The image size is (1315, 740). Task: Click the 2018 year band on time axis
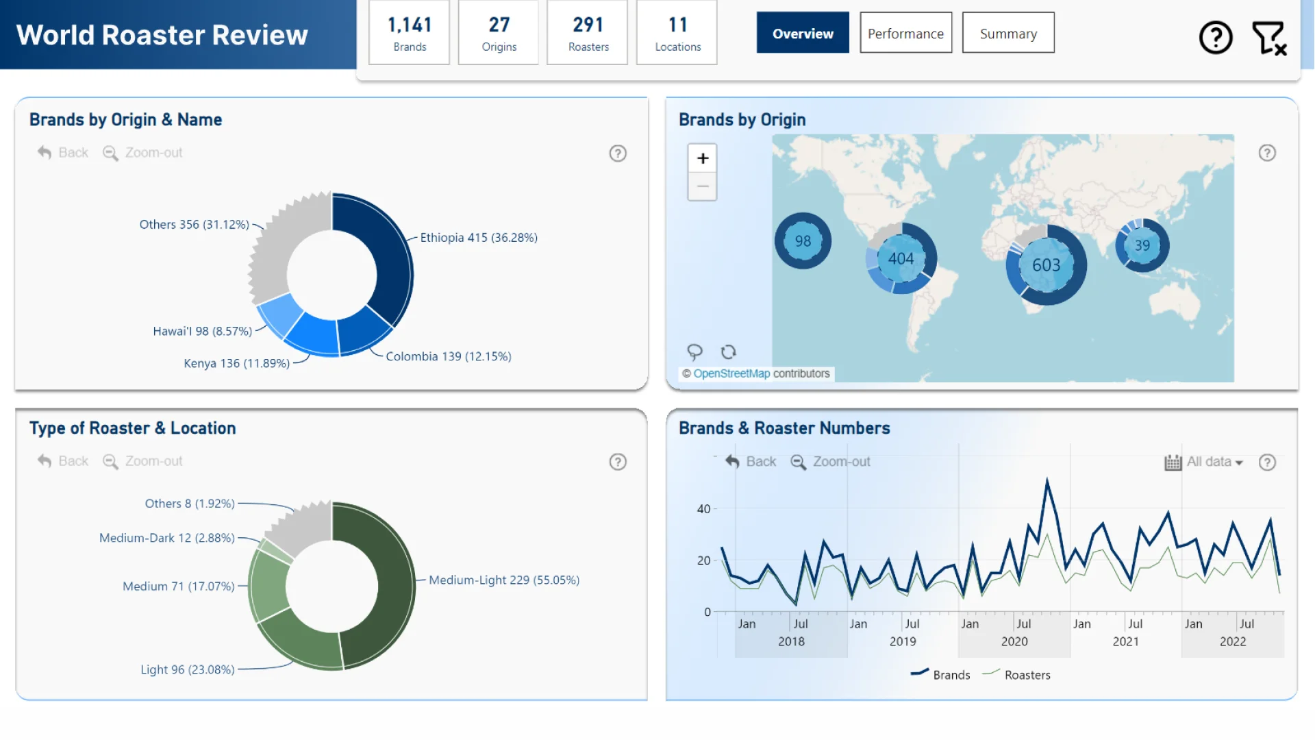[791, 642]
